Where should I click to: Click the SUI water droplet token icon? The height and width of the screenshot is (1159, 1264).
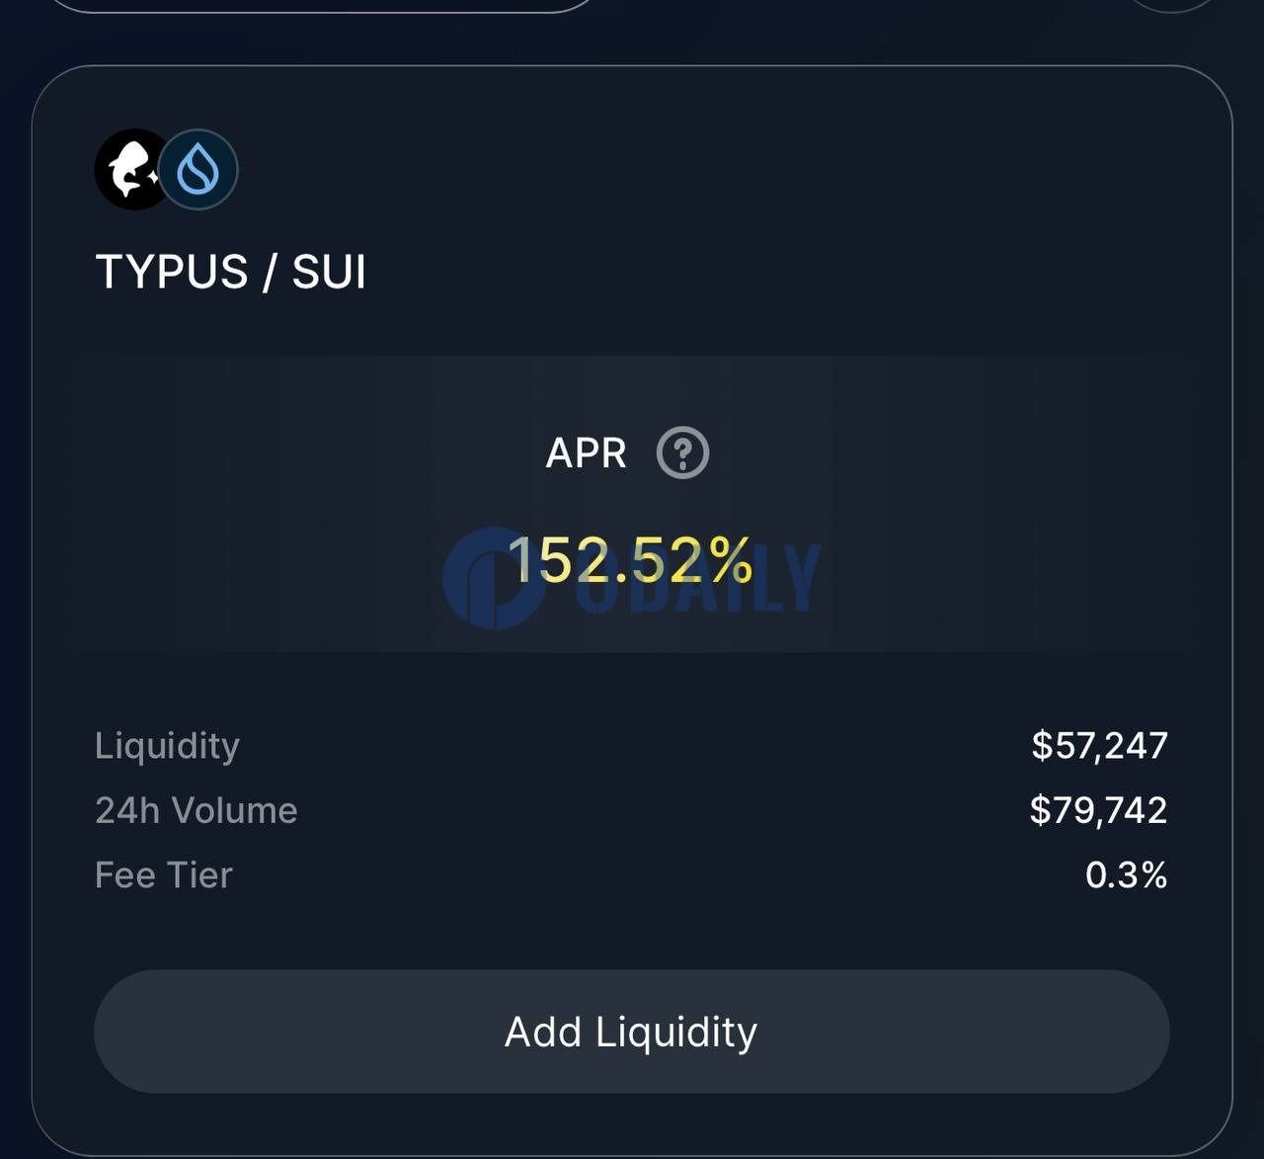pos(198,170)
